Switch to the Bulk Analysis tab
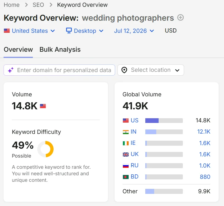Screen dimensions: 224x206 [60, 49]
